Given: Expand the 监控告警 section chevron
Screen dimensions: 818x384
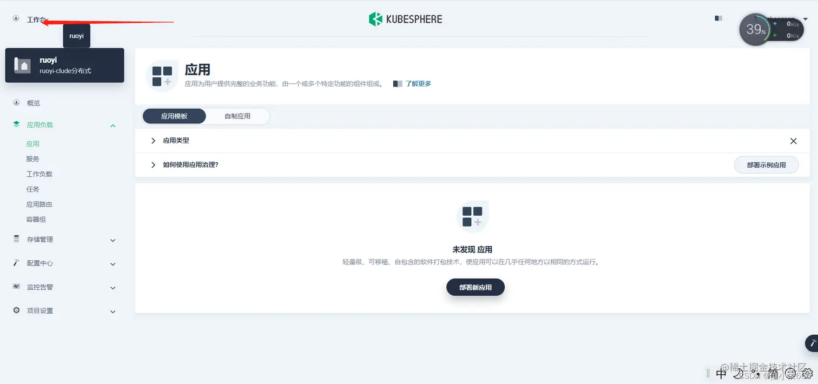Looking at the screenshot, I should coord(113,288).
